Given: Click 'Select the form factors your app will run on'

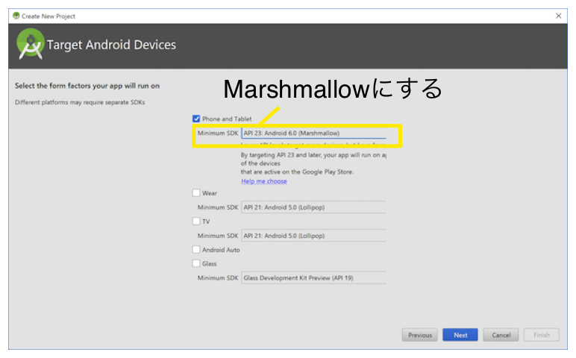Looking at the screenshot, I should pyautogui.click(x=87, y=86).
